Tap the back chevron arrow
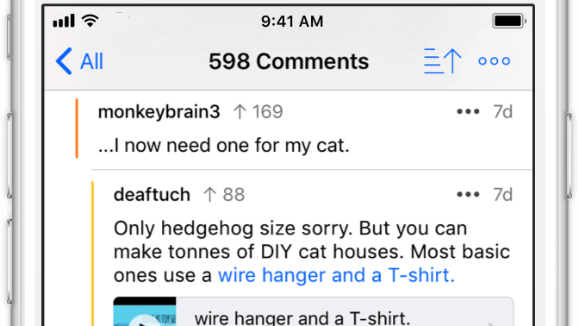 pyautogui.click(x=64, y=61)
